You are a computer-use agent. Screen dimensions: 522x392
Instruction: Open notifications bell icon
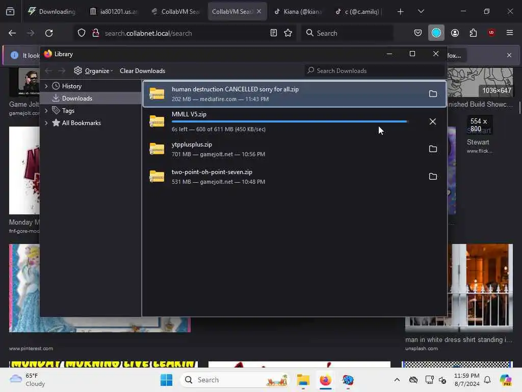[487, 380]
